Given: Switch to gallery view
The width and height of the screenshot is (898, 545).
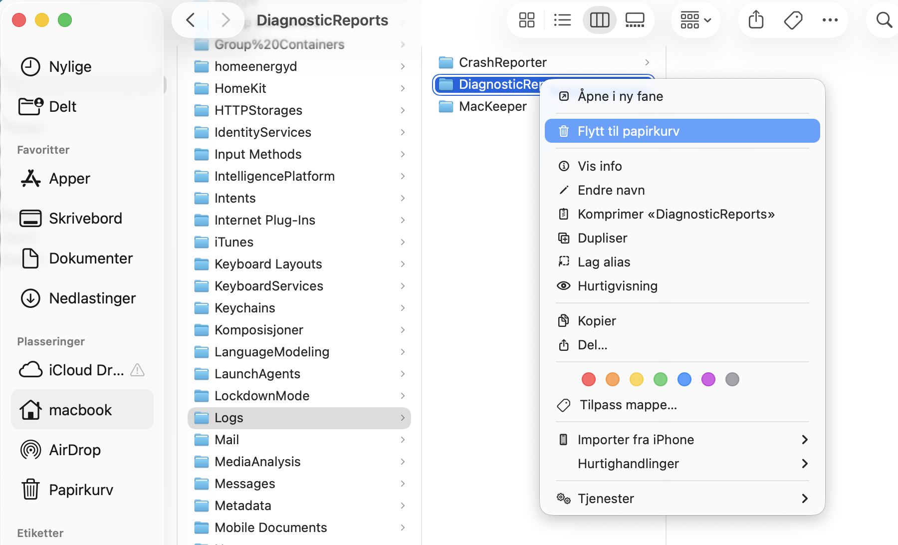Looking at the screenshot, I should coord(635,20).
